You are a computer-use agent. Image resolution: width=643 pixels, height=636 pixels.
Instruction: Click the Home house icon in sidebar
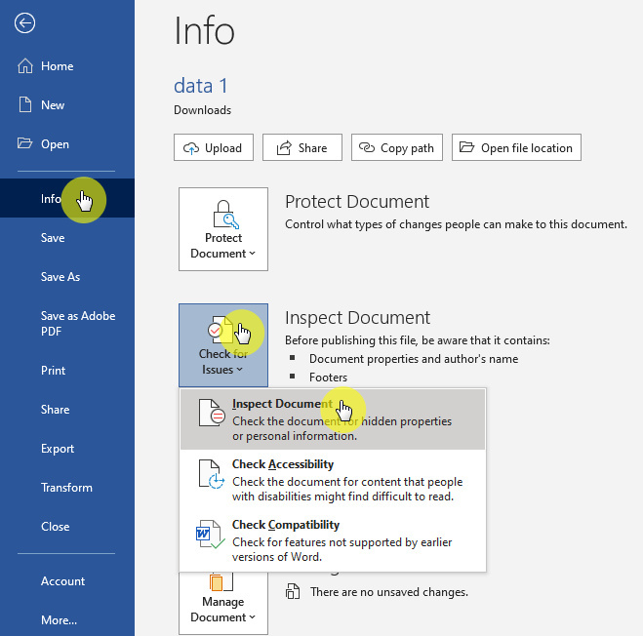click(25, 65)
